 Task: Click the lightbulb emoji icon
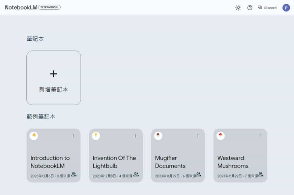point(96,135)
